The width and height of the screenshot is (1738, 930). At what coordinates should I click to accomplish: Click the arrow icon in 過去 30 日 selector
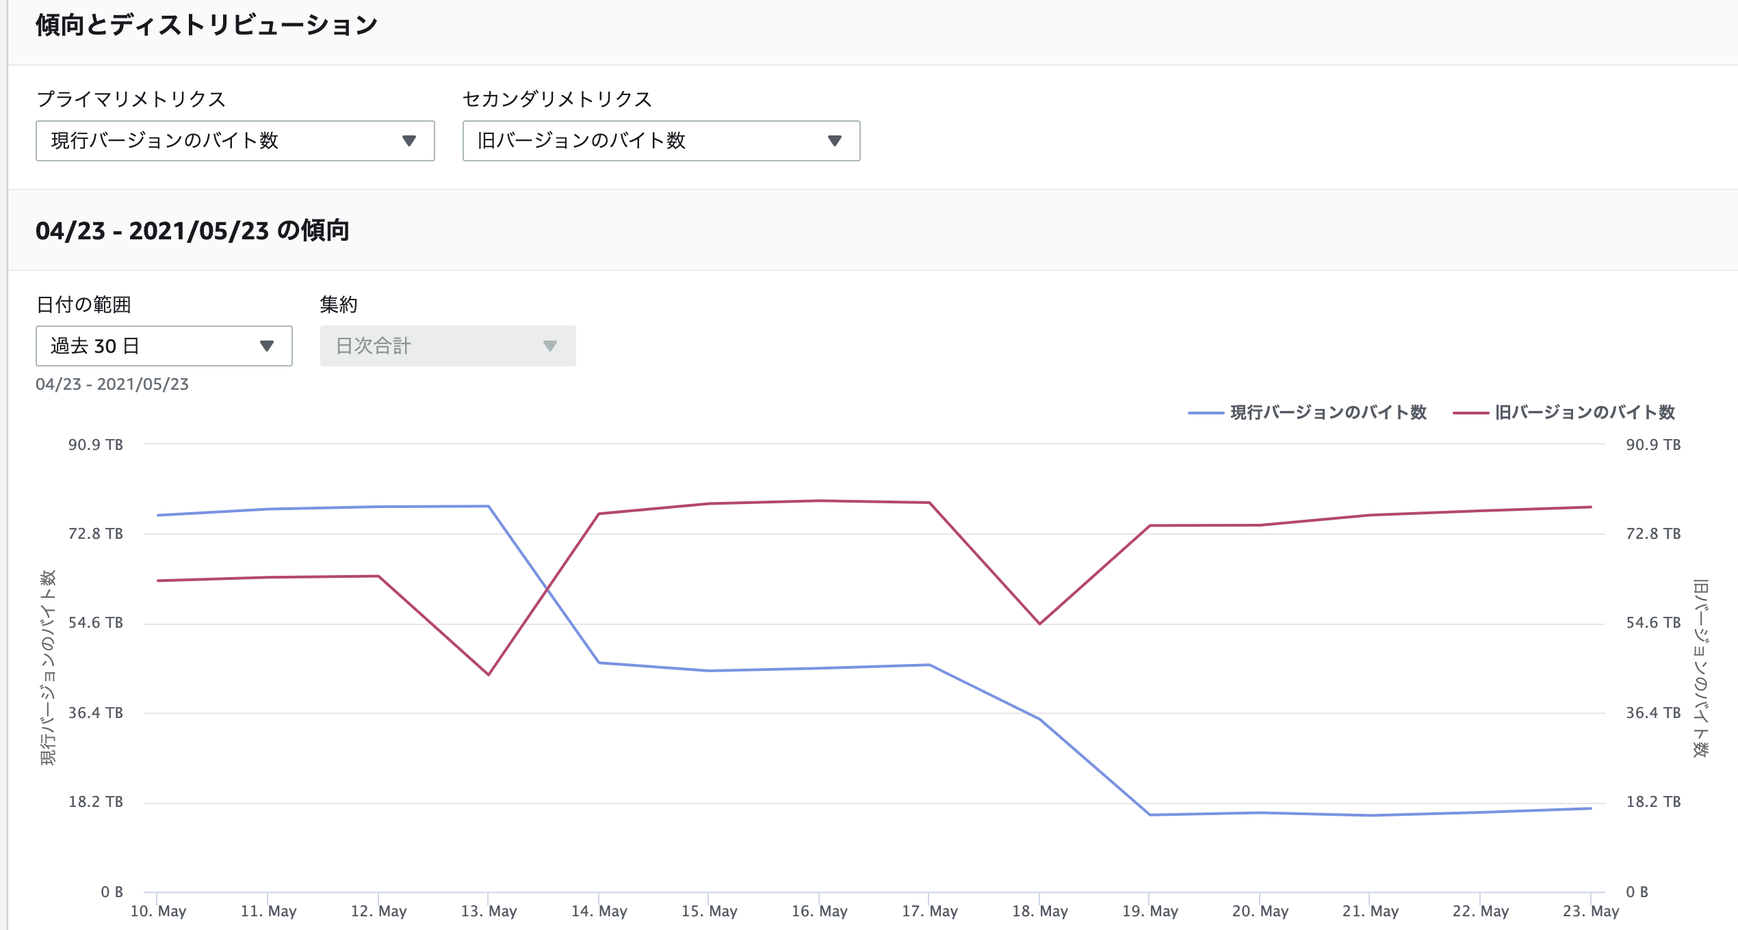(267, 346)
